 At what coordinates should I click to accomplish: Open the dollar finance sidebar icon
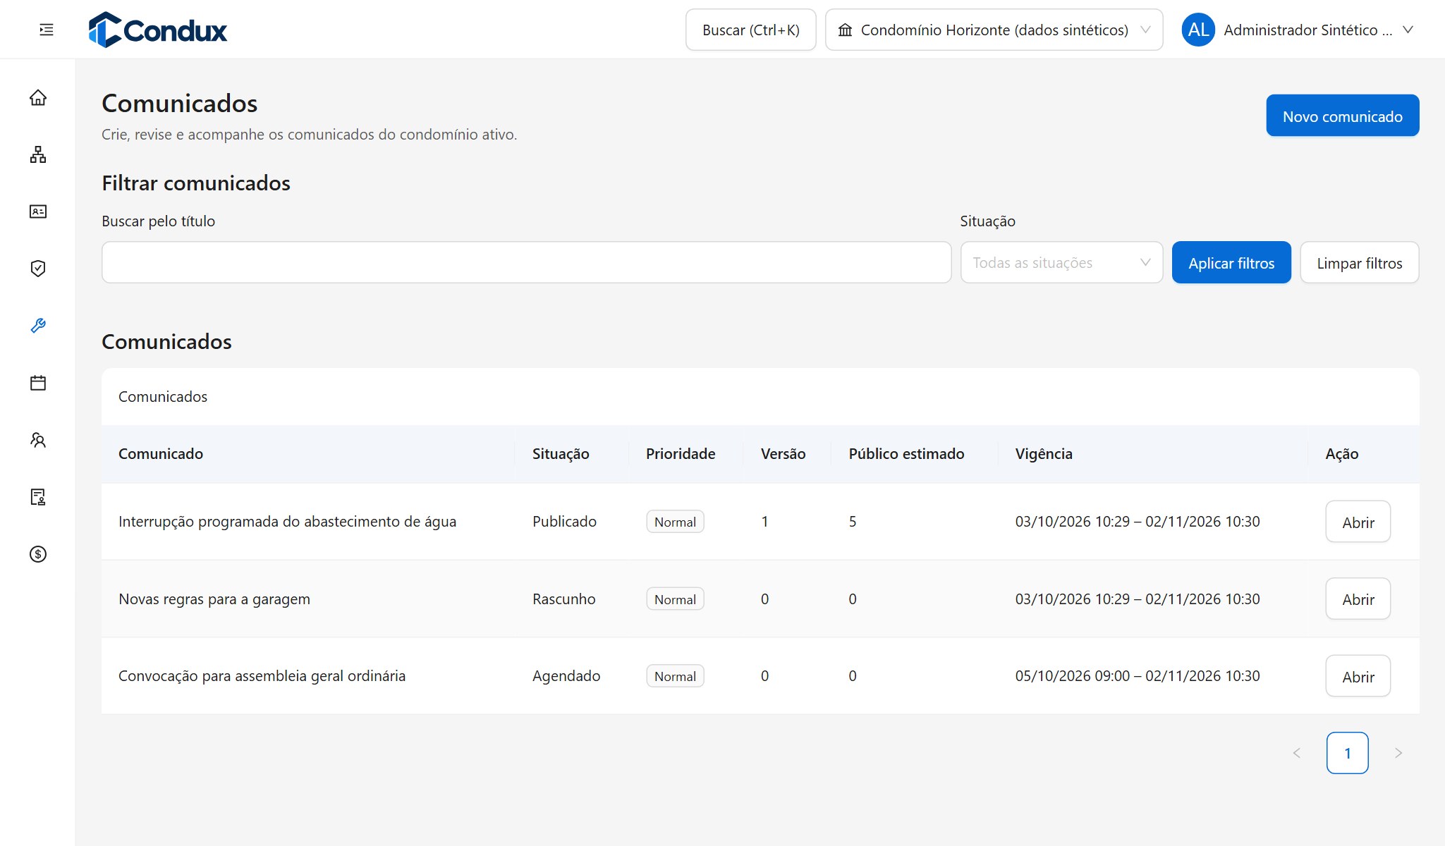(x=38, y=554)
